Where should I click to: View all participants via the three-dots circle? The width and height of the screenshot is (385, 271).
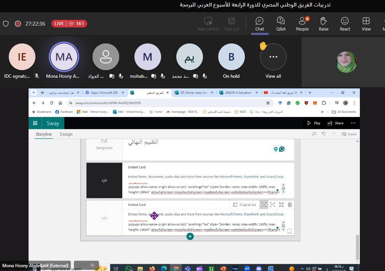(x=273, y=57)
